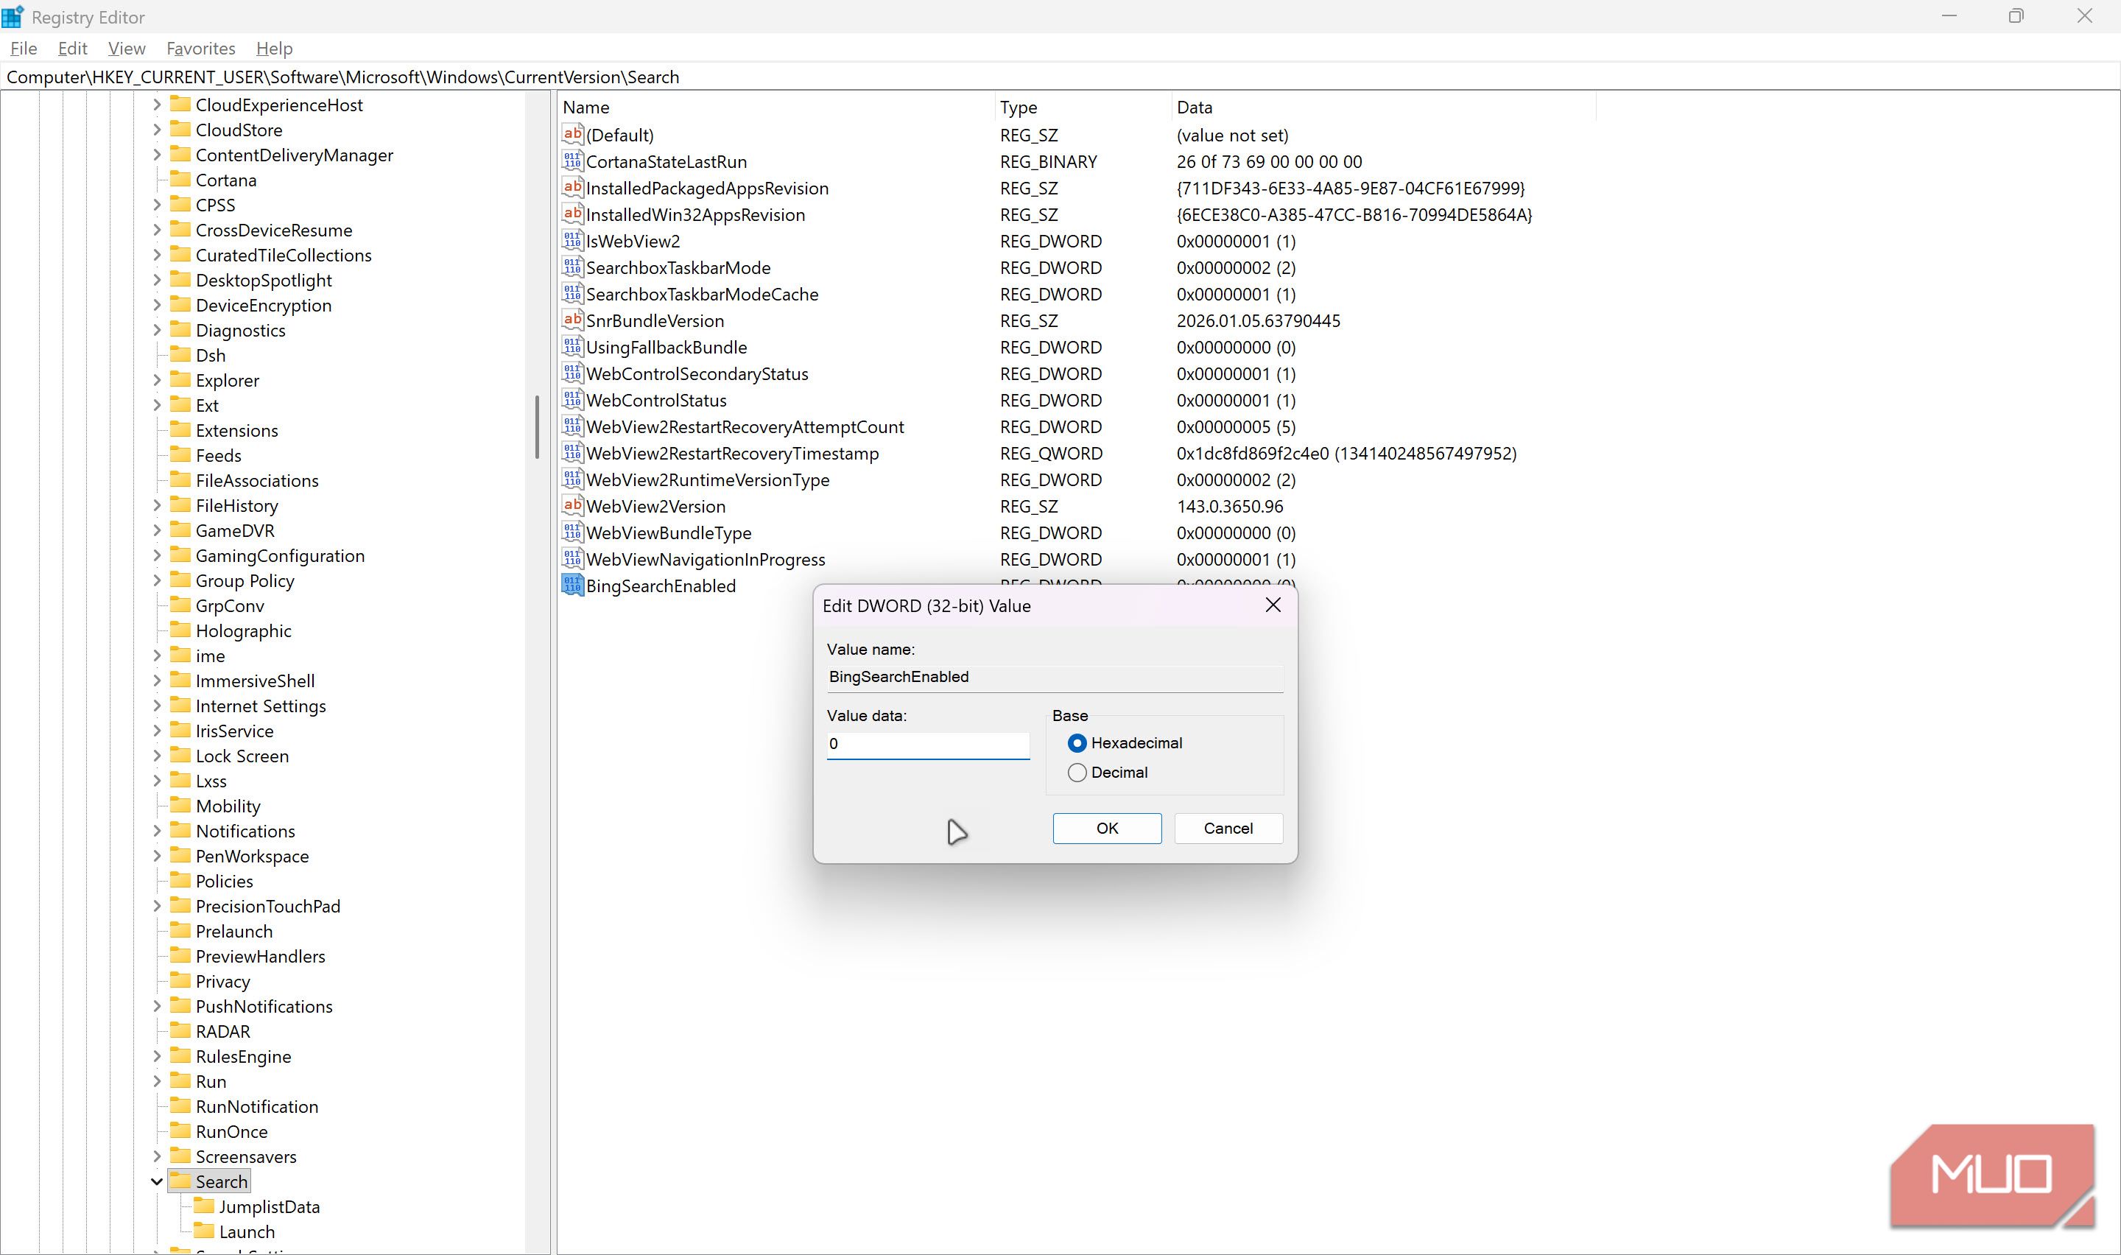Open the Help menu

(x=274, y=48)
